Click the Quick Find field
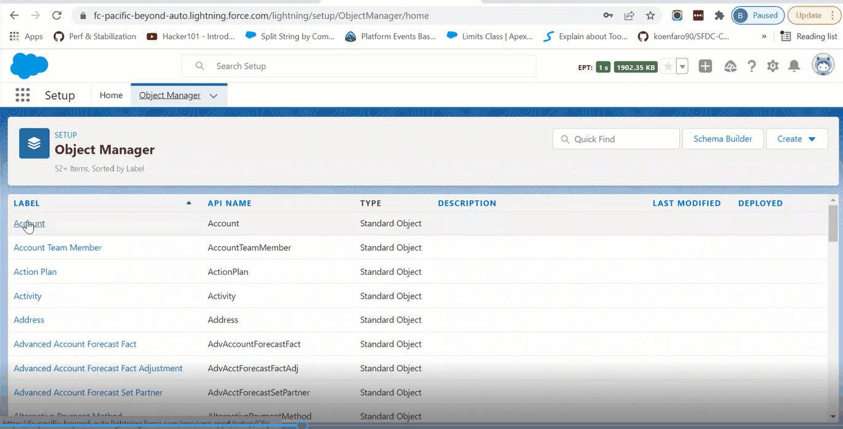 tap(616, 139)
